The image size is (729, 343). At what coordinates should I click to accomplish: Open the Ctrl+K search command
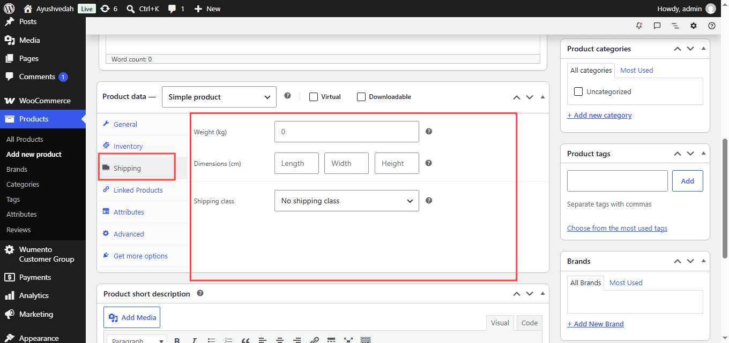click(143, 9)
